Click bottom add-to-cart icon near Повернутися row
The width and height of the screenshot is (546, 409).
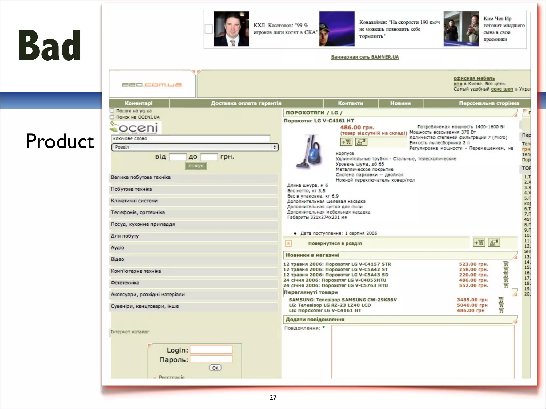pyautogui.click(x=479, y=243)
